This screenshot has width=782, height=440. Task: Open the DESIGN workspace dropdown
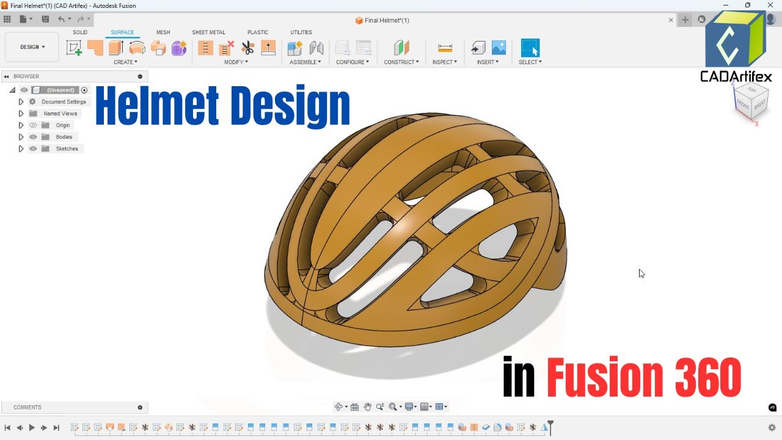(32, 47)
